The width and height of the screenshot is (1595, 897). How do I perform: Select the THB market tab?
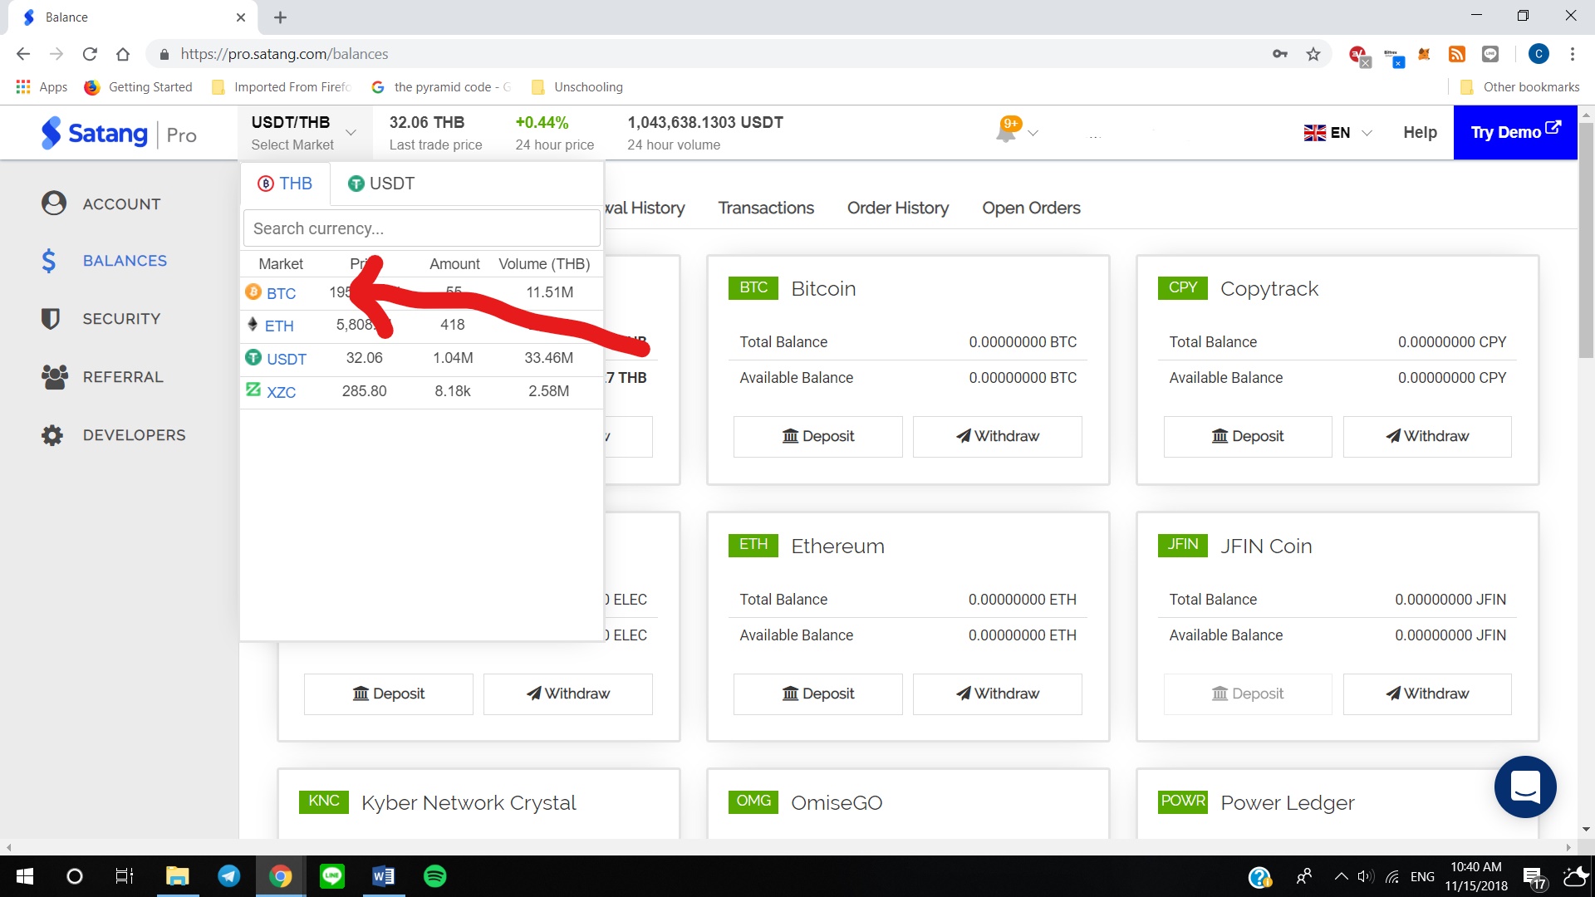(285, 184)
